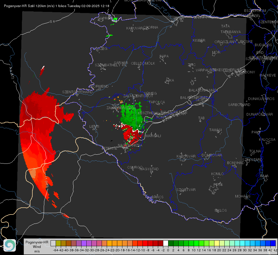
Task: Select the CSORNA city label
Action: (x=151, y=27)
